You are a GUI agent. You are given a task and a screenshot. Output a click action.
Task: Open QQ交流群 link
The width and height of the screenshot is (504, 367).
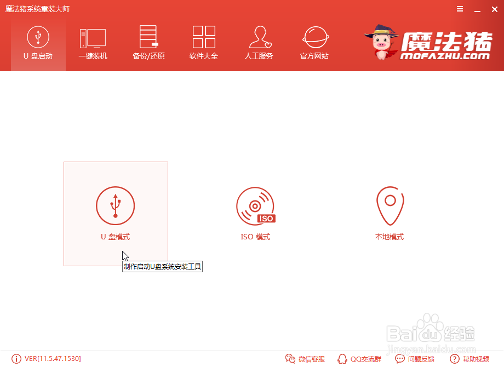[366, 359]
